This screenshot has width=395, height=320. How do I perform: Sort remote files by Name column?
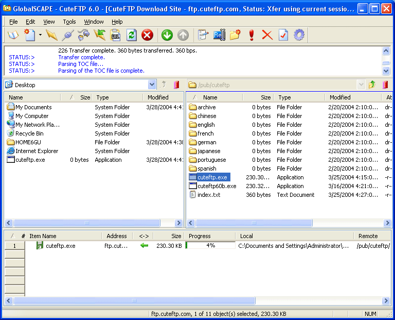click(215, 97)
